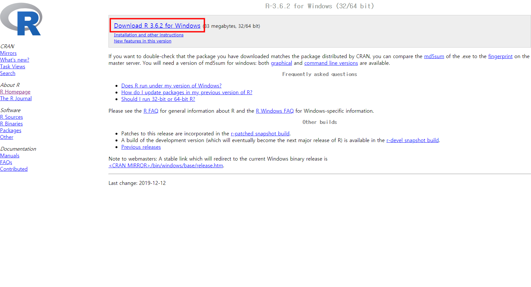Follow the R FAQ link
531x287 pixels.
point(151,111)
